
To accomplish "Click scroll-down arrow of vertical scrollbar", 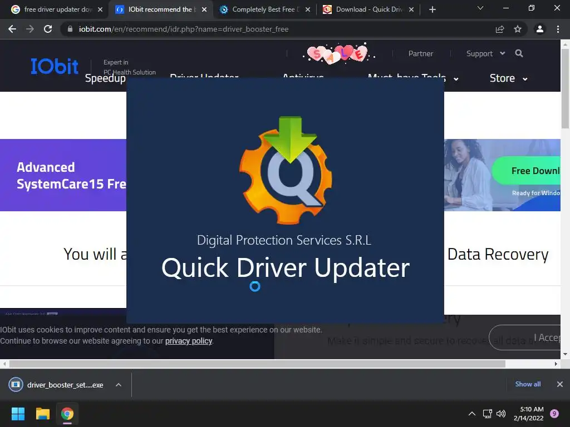I will click(x=565, y=354).
